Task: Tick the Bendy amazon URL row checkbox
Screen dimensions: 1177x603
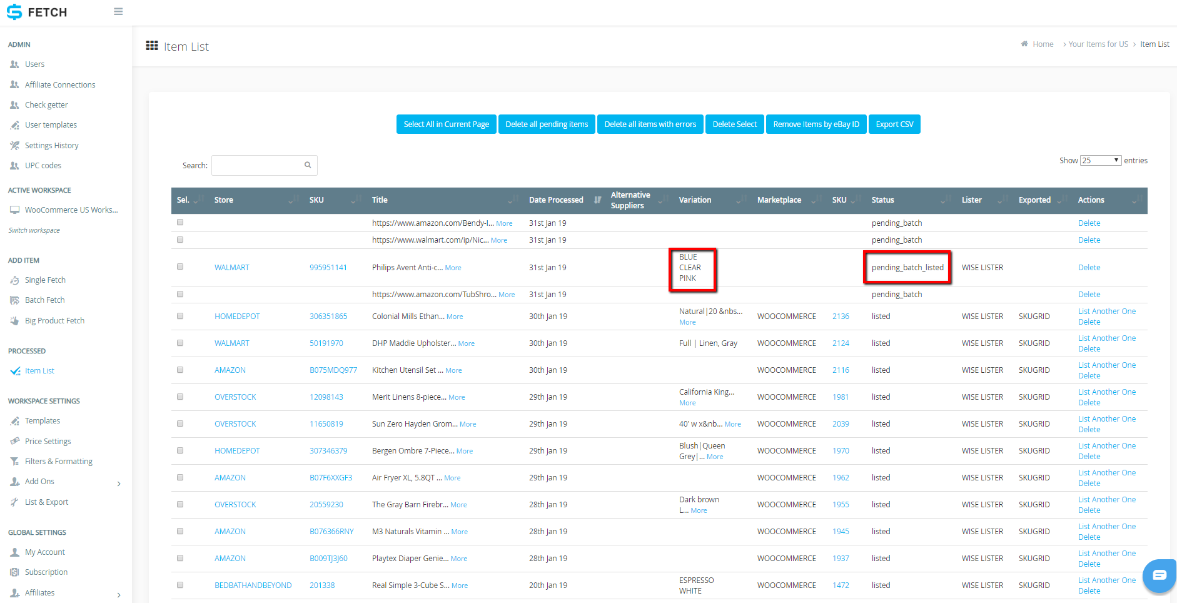Action: (x=180, y=222)
